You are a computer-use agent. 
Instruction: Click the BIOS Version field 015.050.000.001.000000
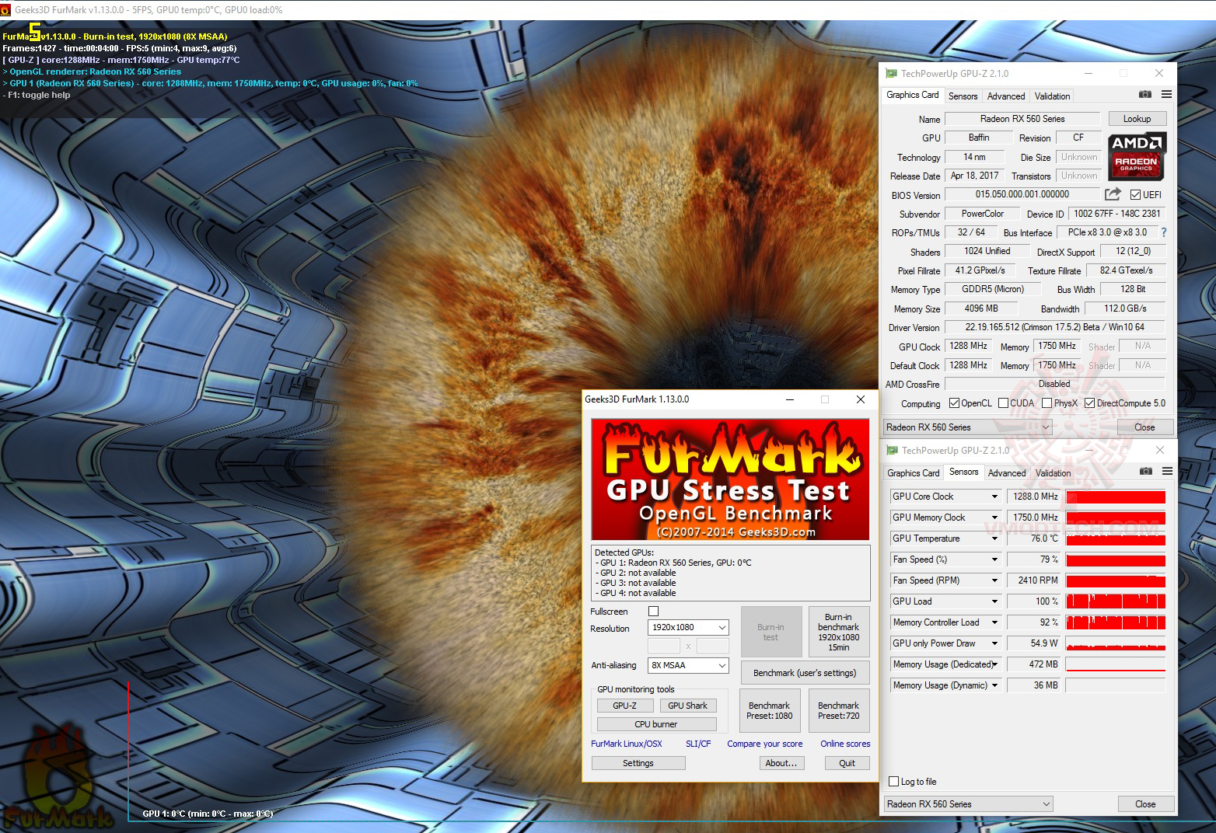(1022, 194)
